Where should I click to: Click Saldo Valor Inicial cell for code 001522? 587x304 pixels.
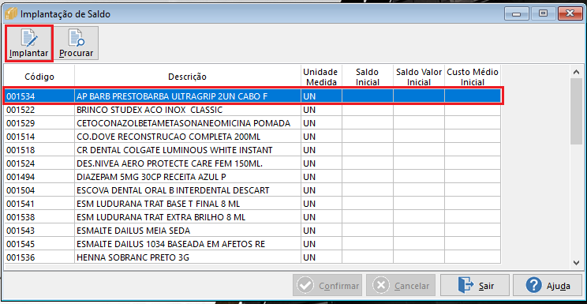click(x=418, y=110)
